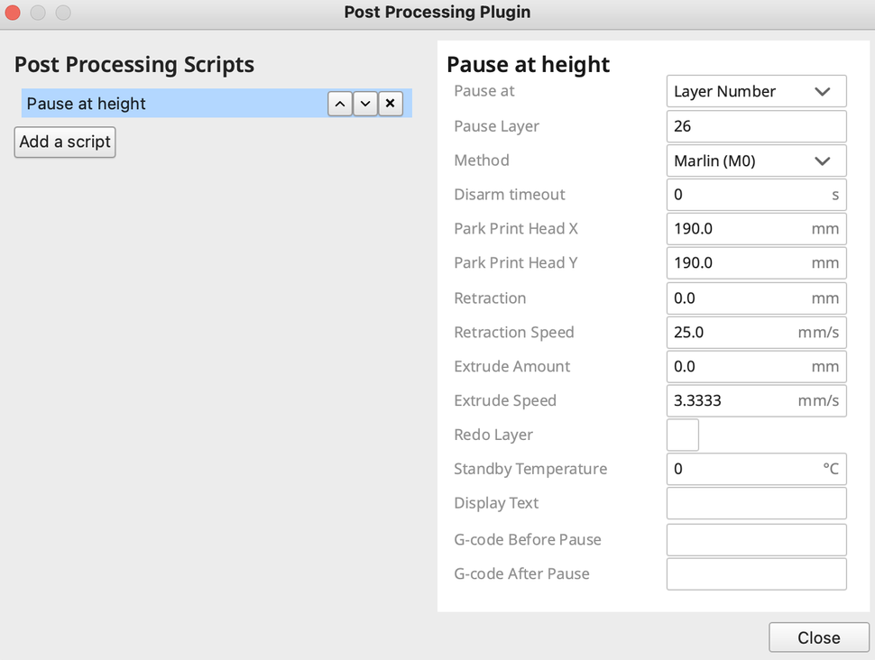Remove the Pause at height script
Screen dimensions: 875x660
390,104
